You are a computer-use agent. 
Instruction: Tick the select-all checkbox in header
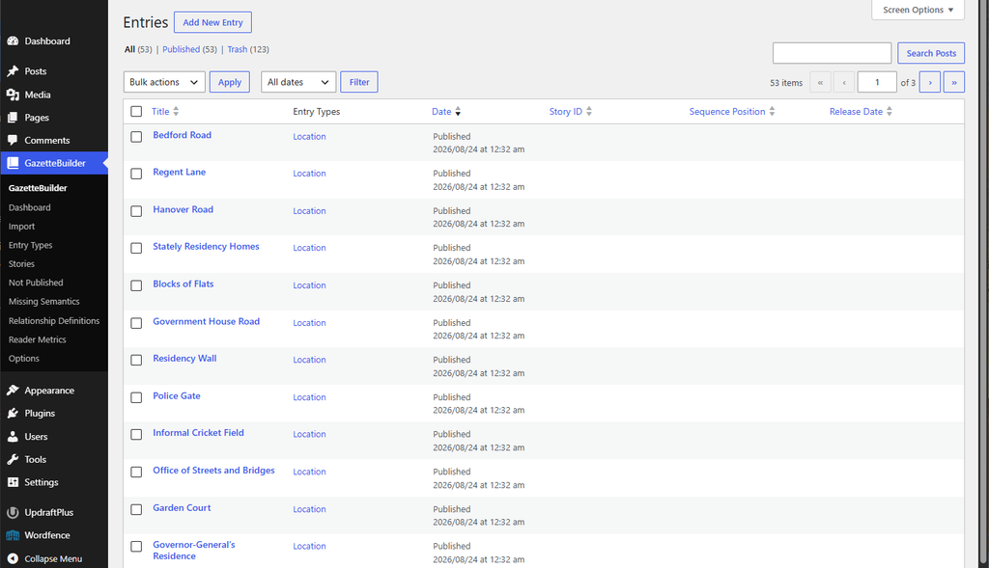tap(136, 112)
